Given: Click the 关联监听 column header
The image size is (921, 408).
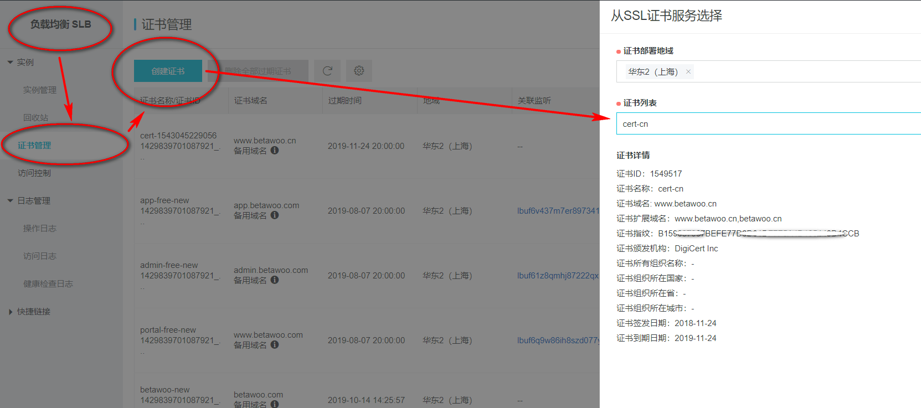Looking at the screenshot, I should (534, 100).
